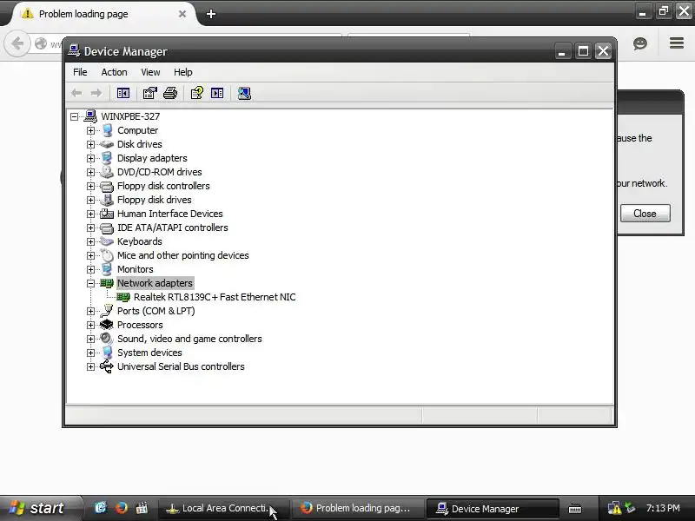Viewport: 695px width, 521px height.
Task: Select the Keyboards label
Action: (x=140, y=241)
